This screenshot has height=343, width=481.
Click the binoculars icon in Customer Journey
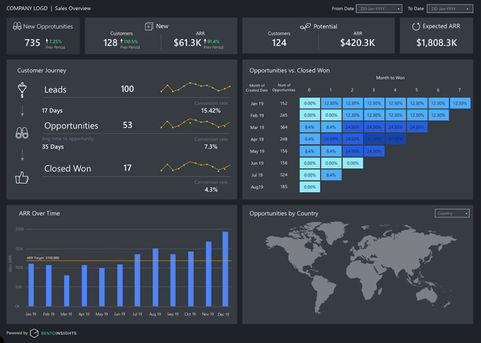(22, 134)
